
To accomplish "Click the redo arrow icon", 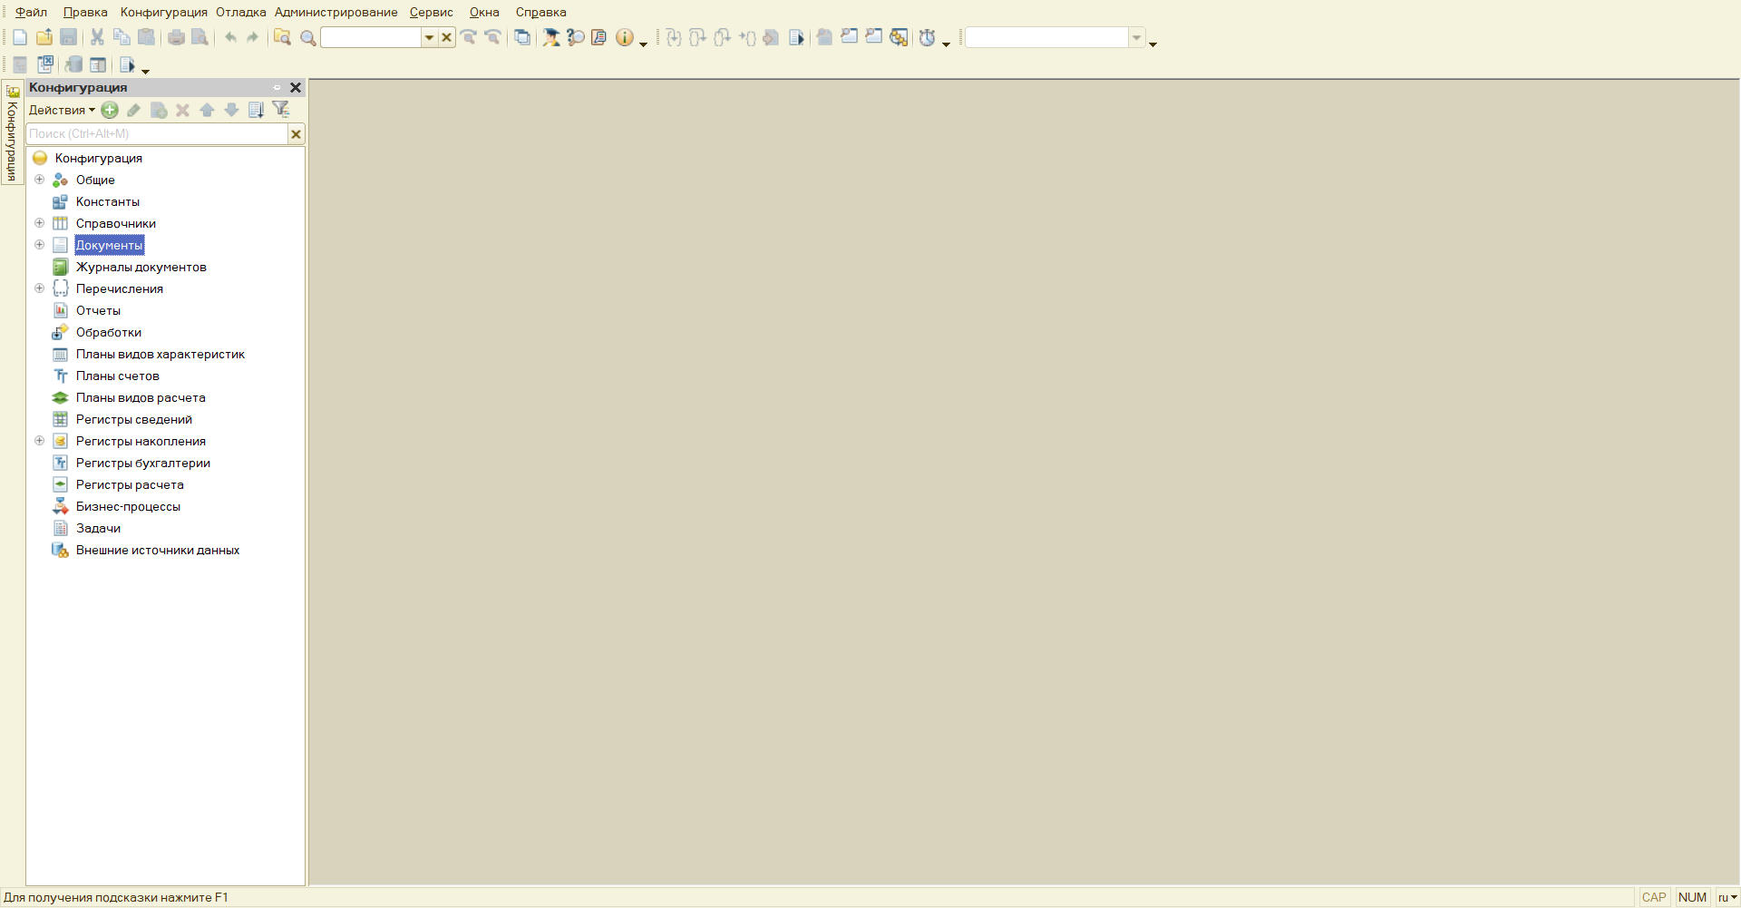I will click(x=253, y=37).
